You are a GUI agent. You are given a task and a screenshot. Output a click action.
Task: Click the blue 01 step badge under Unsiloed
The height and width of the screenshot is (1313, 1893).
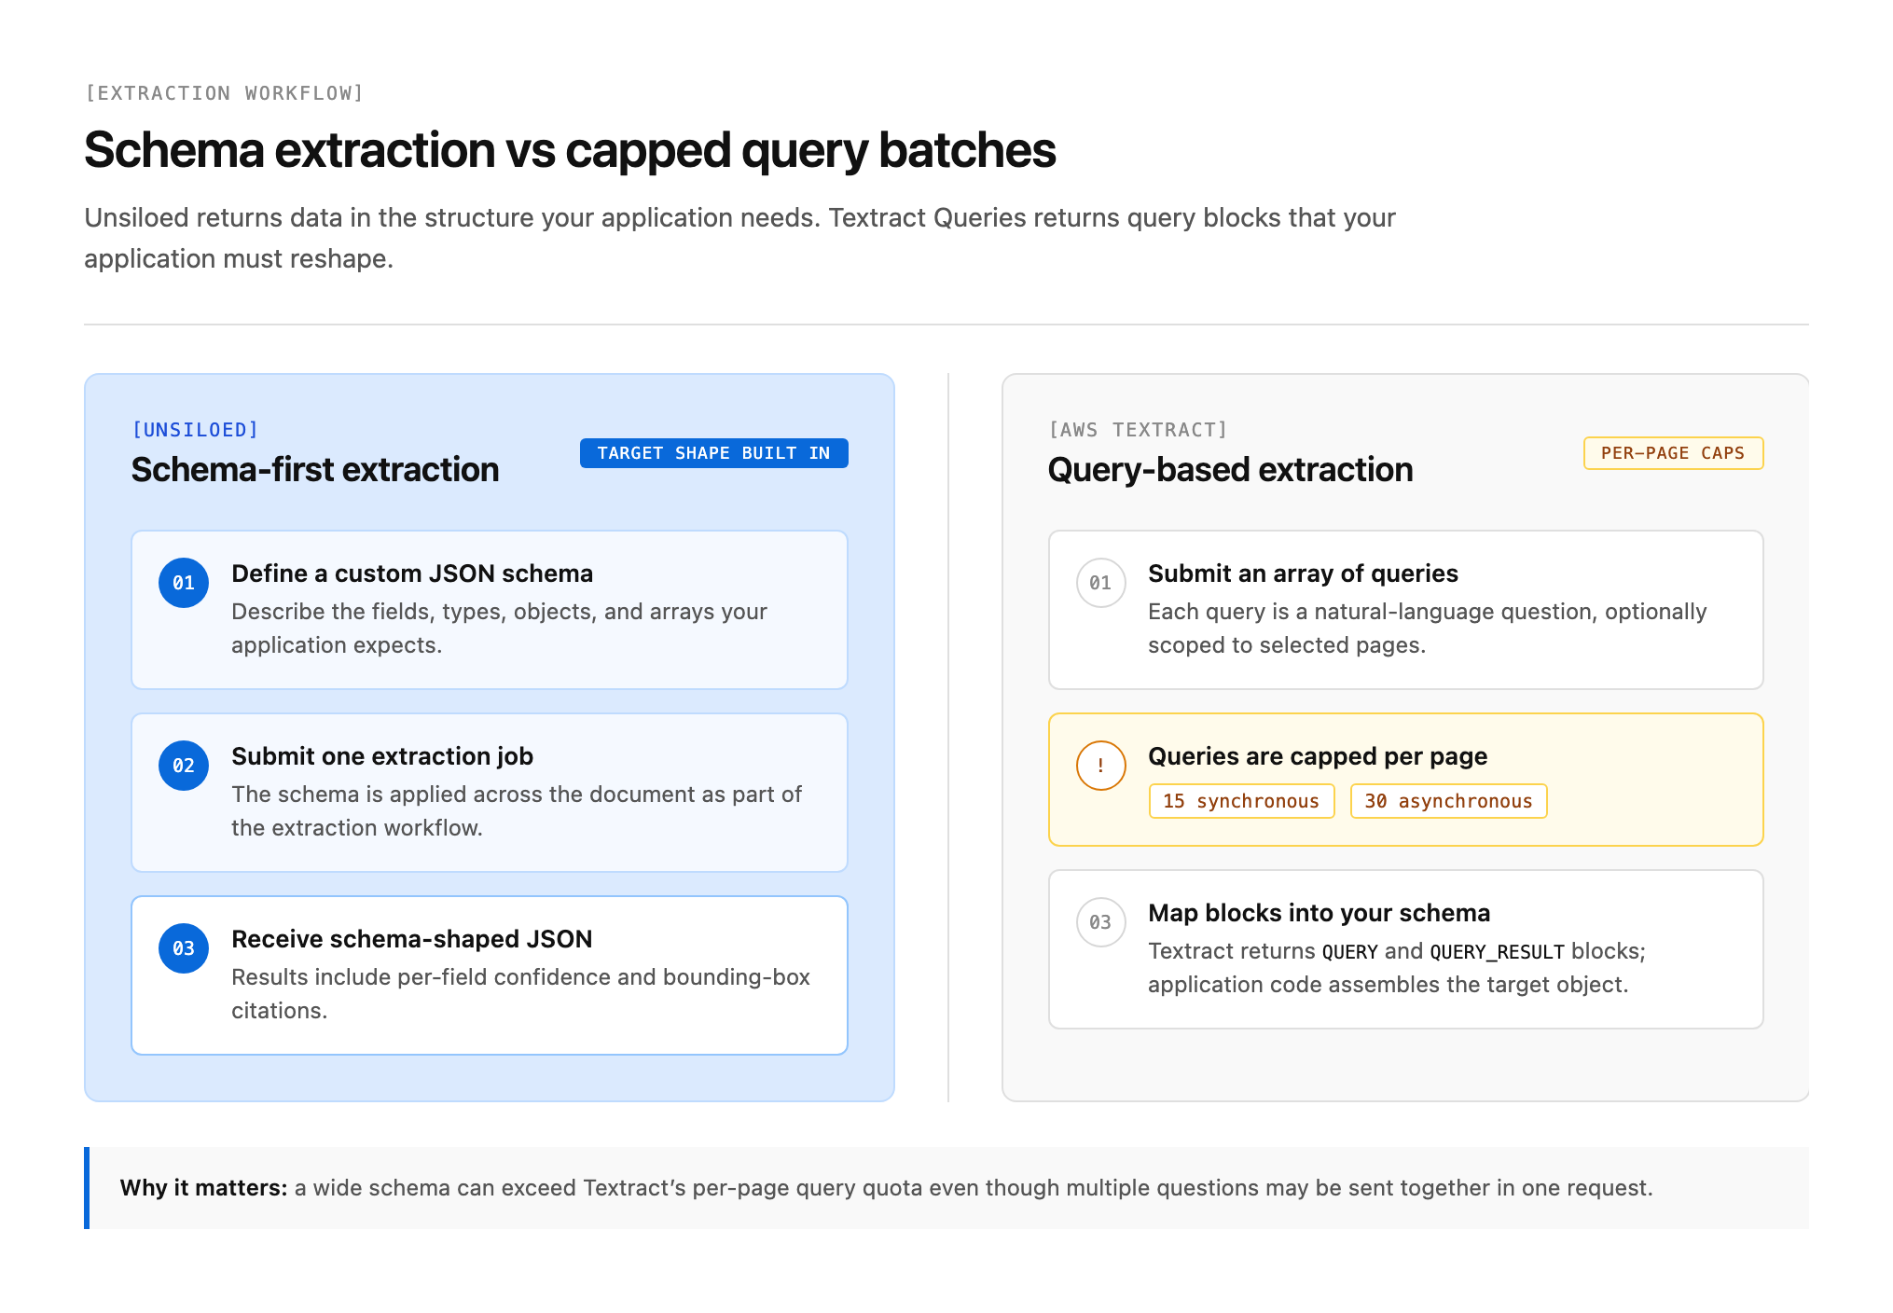point(184,583)
